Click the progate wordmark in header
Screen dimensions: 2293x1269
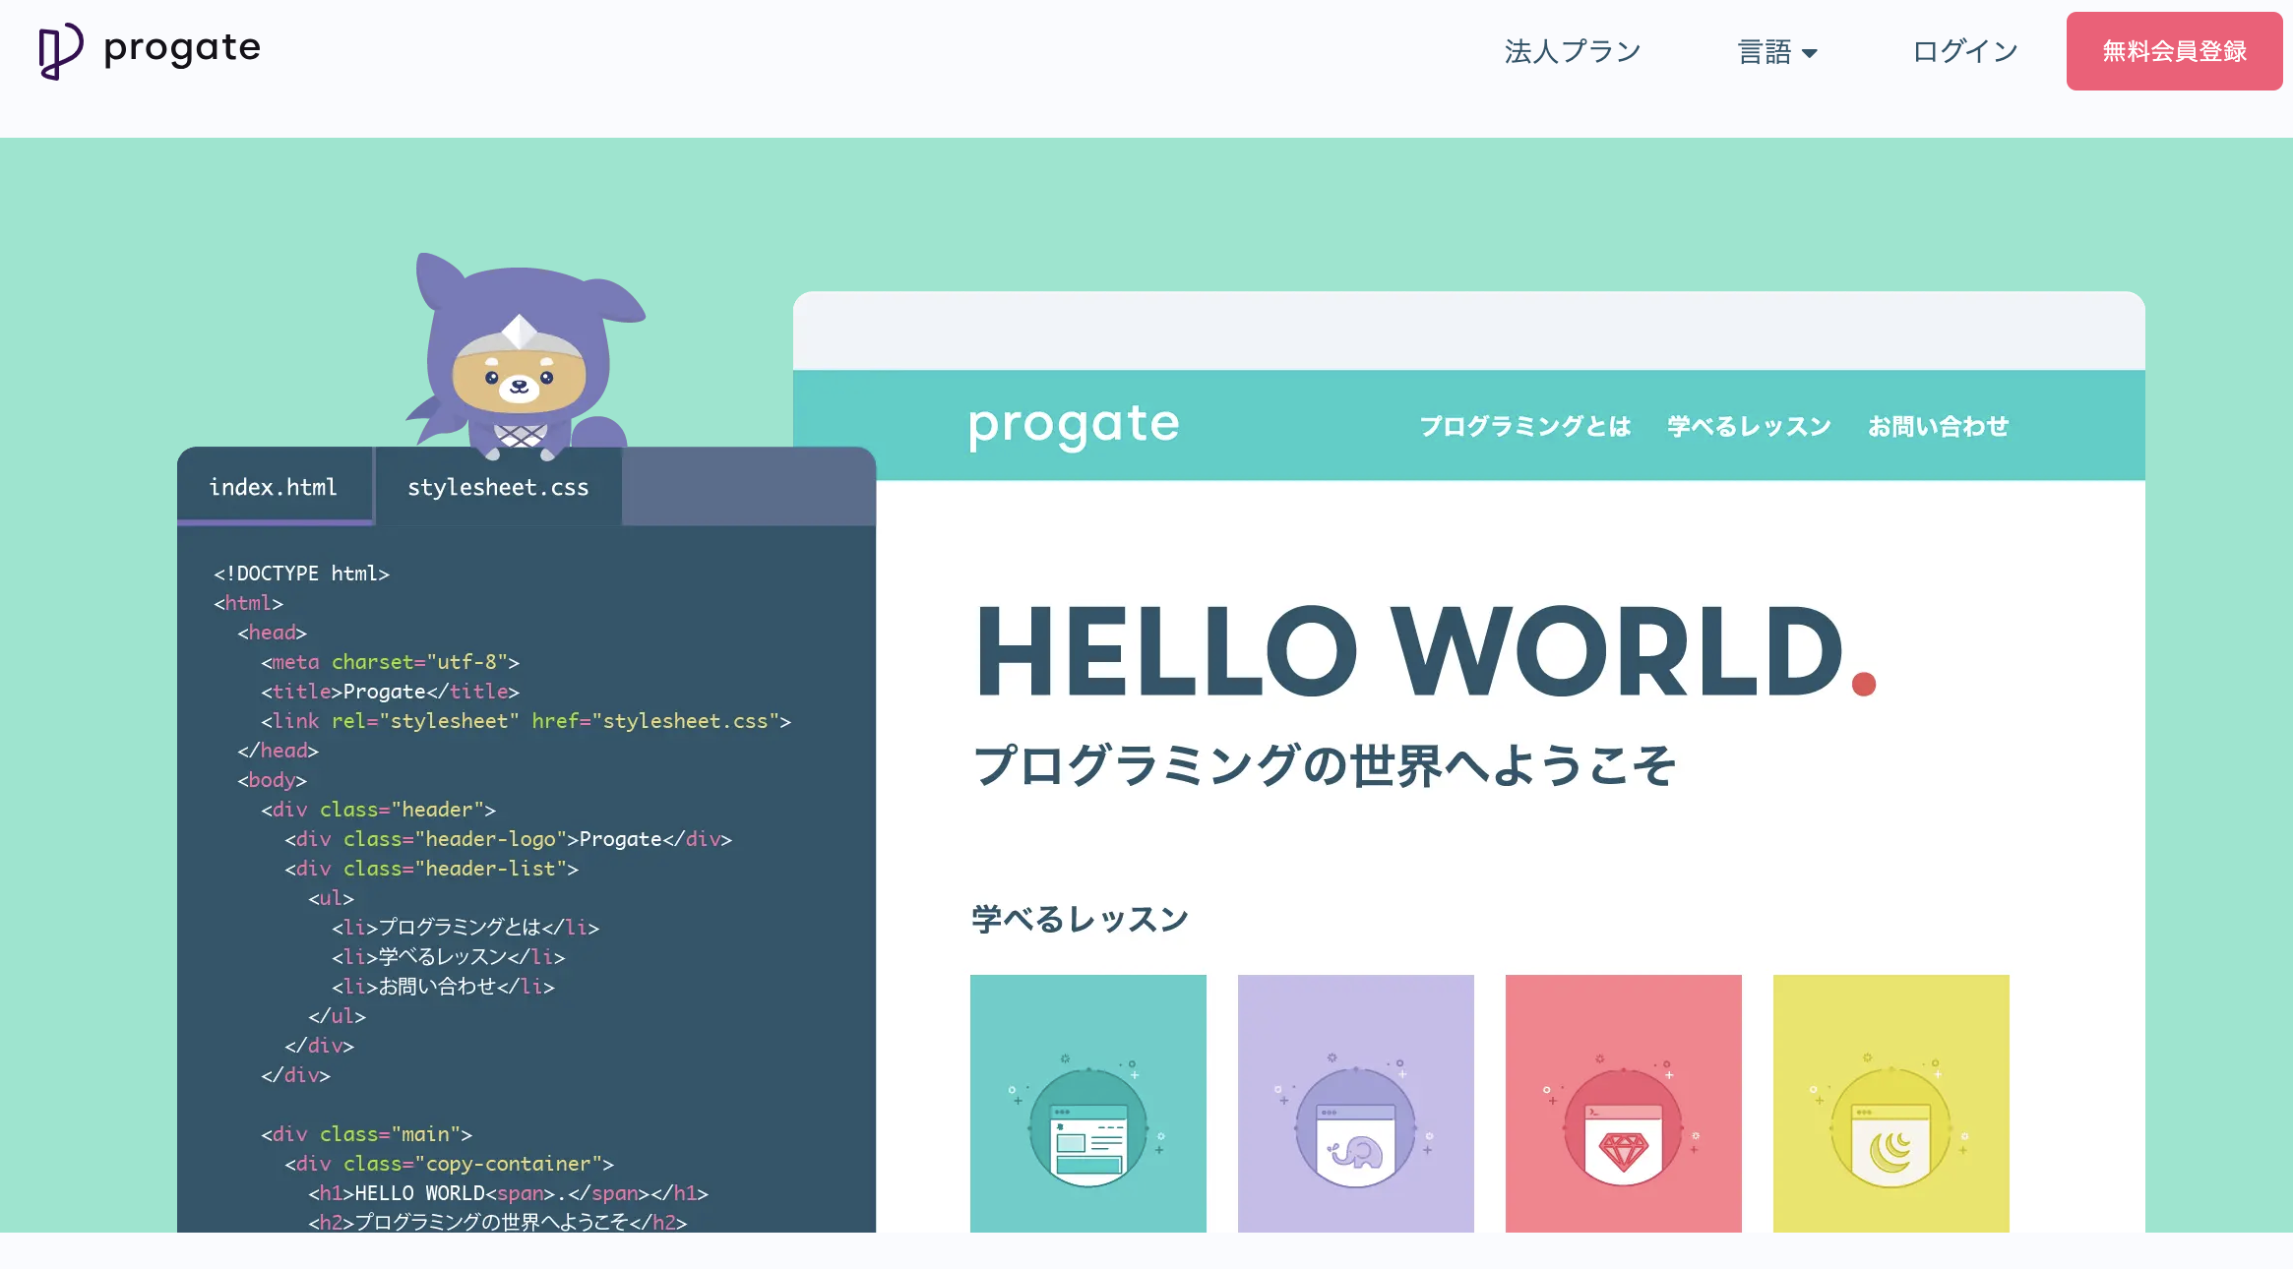click(182, 48)
